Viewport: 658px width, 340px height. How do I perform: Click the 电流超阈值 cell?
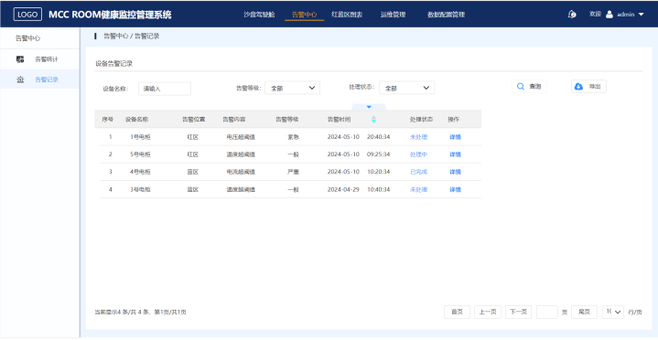coord(241,172)
